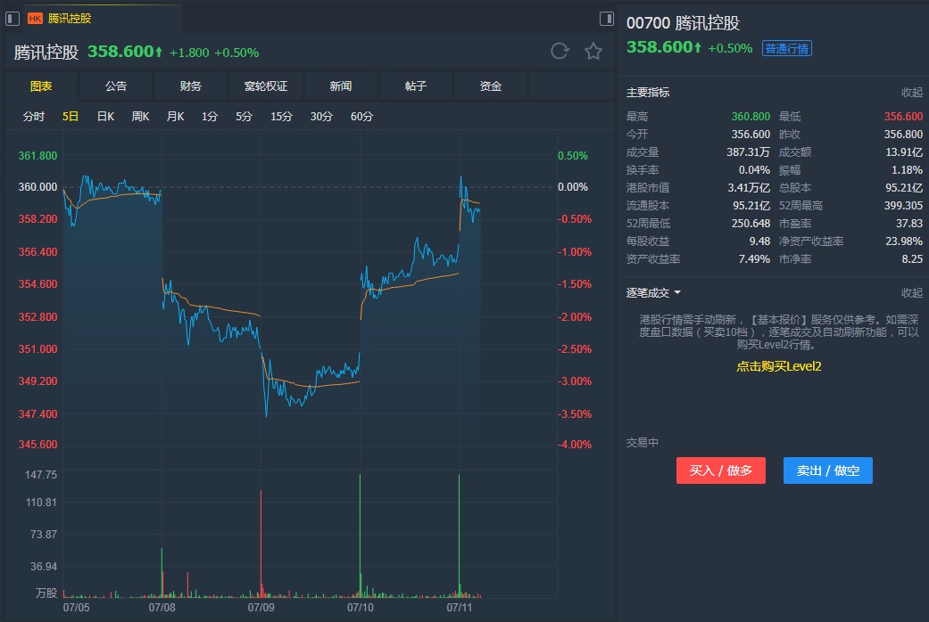929x622 pixels.
Task: Click the 卖出 / 做空 button
Action: pos(827,471)
